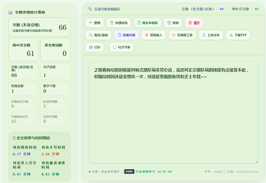Click the 纯文本粘贴 button text

click(150, 23)
